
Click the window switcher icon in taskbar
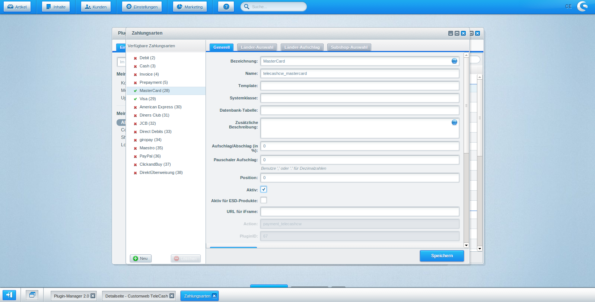[32, 295]
